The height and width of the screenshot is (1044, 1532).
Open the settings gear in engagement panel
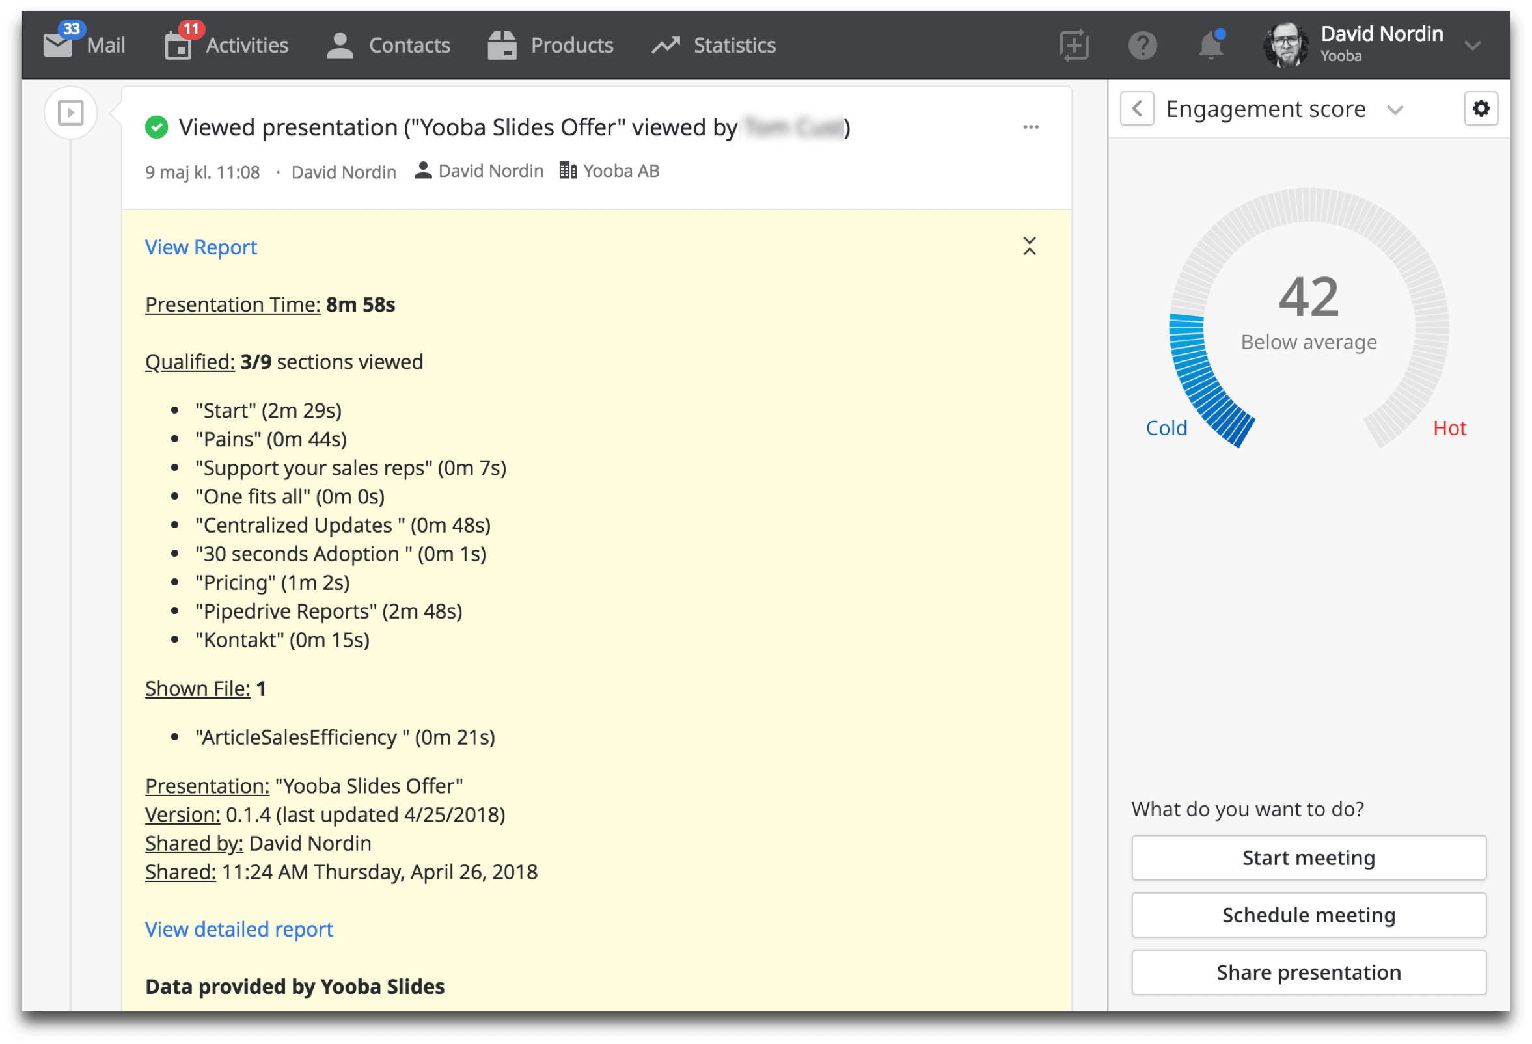[1481, 109]
